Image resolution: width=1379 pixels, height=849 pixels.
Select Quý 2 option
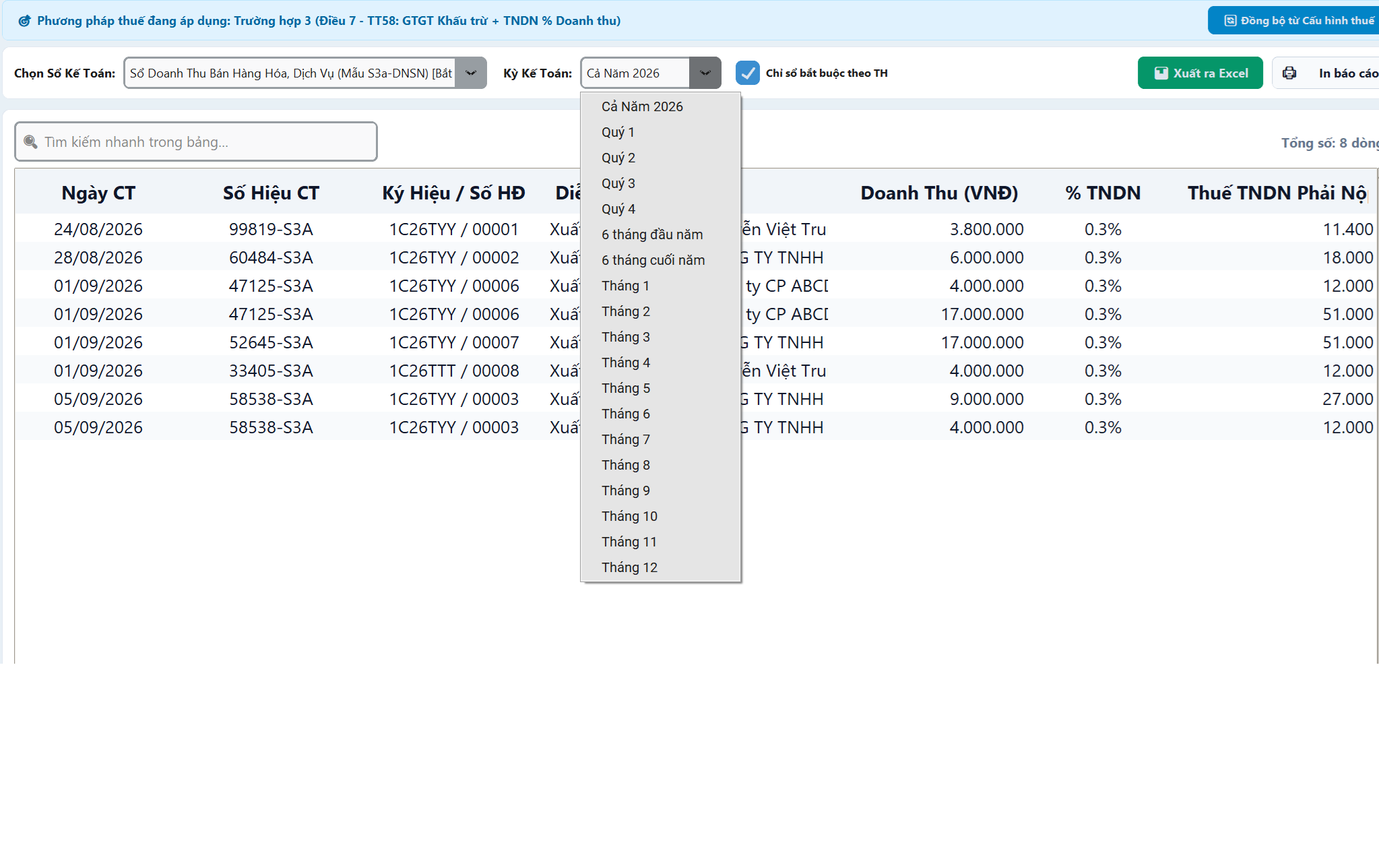(660, 158)
